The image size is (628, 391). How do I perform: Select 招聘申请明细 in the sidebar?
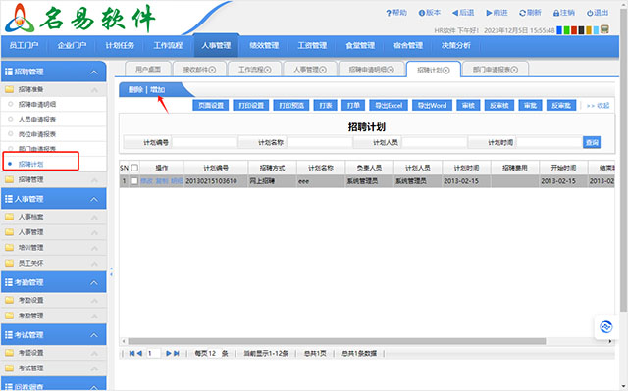point(37,104)
